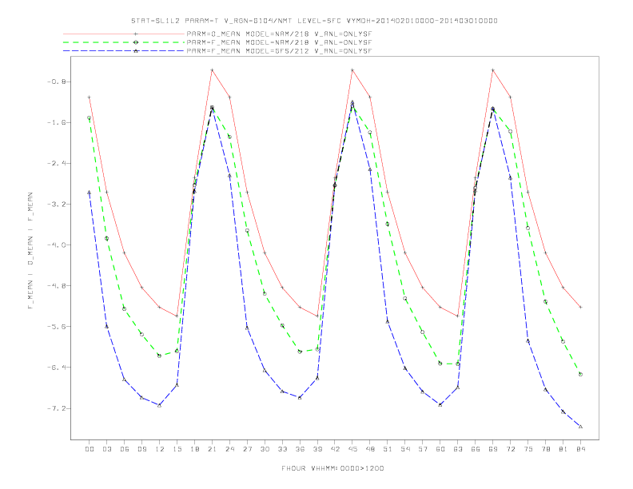This screenshot has width=633, height=489.
Task: Click the forecast hour label 66 on the x-axis
Action: pyautogui.click(x=476, y=449)
